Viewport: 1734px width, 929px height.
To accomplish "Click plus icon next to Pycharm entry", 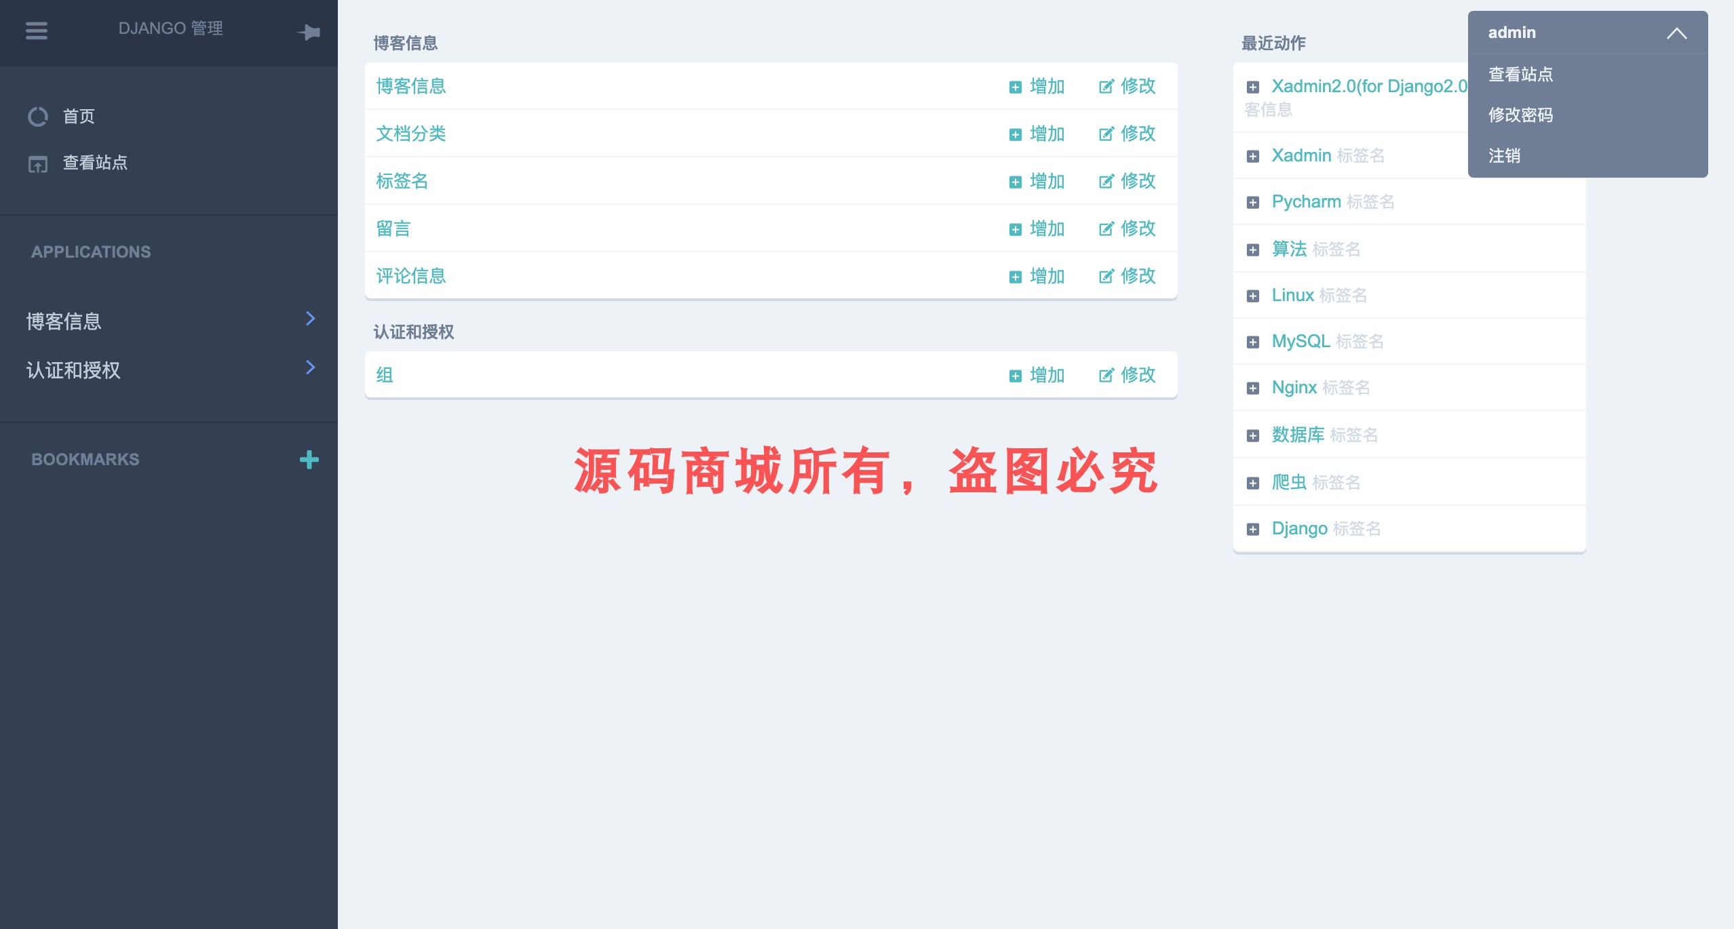I will 1253,202.
